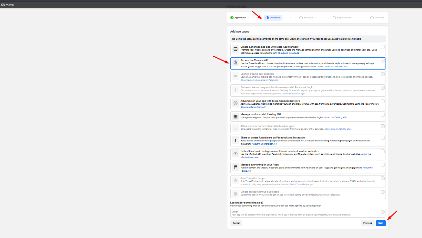Tick the Manage everything on your Page checkbox
This screenshot has width=422, height=238.
[382, 165]
